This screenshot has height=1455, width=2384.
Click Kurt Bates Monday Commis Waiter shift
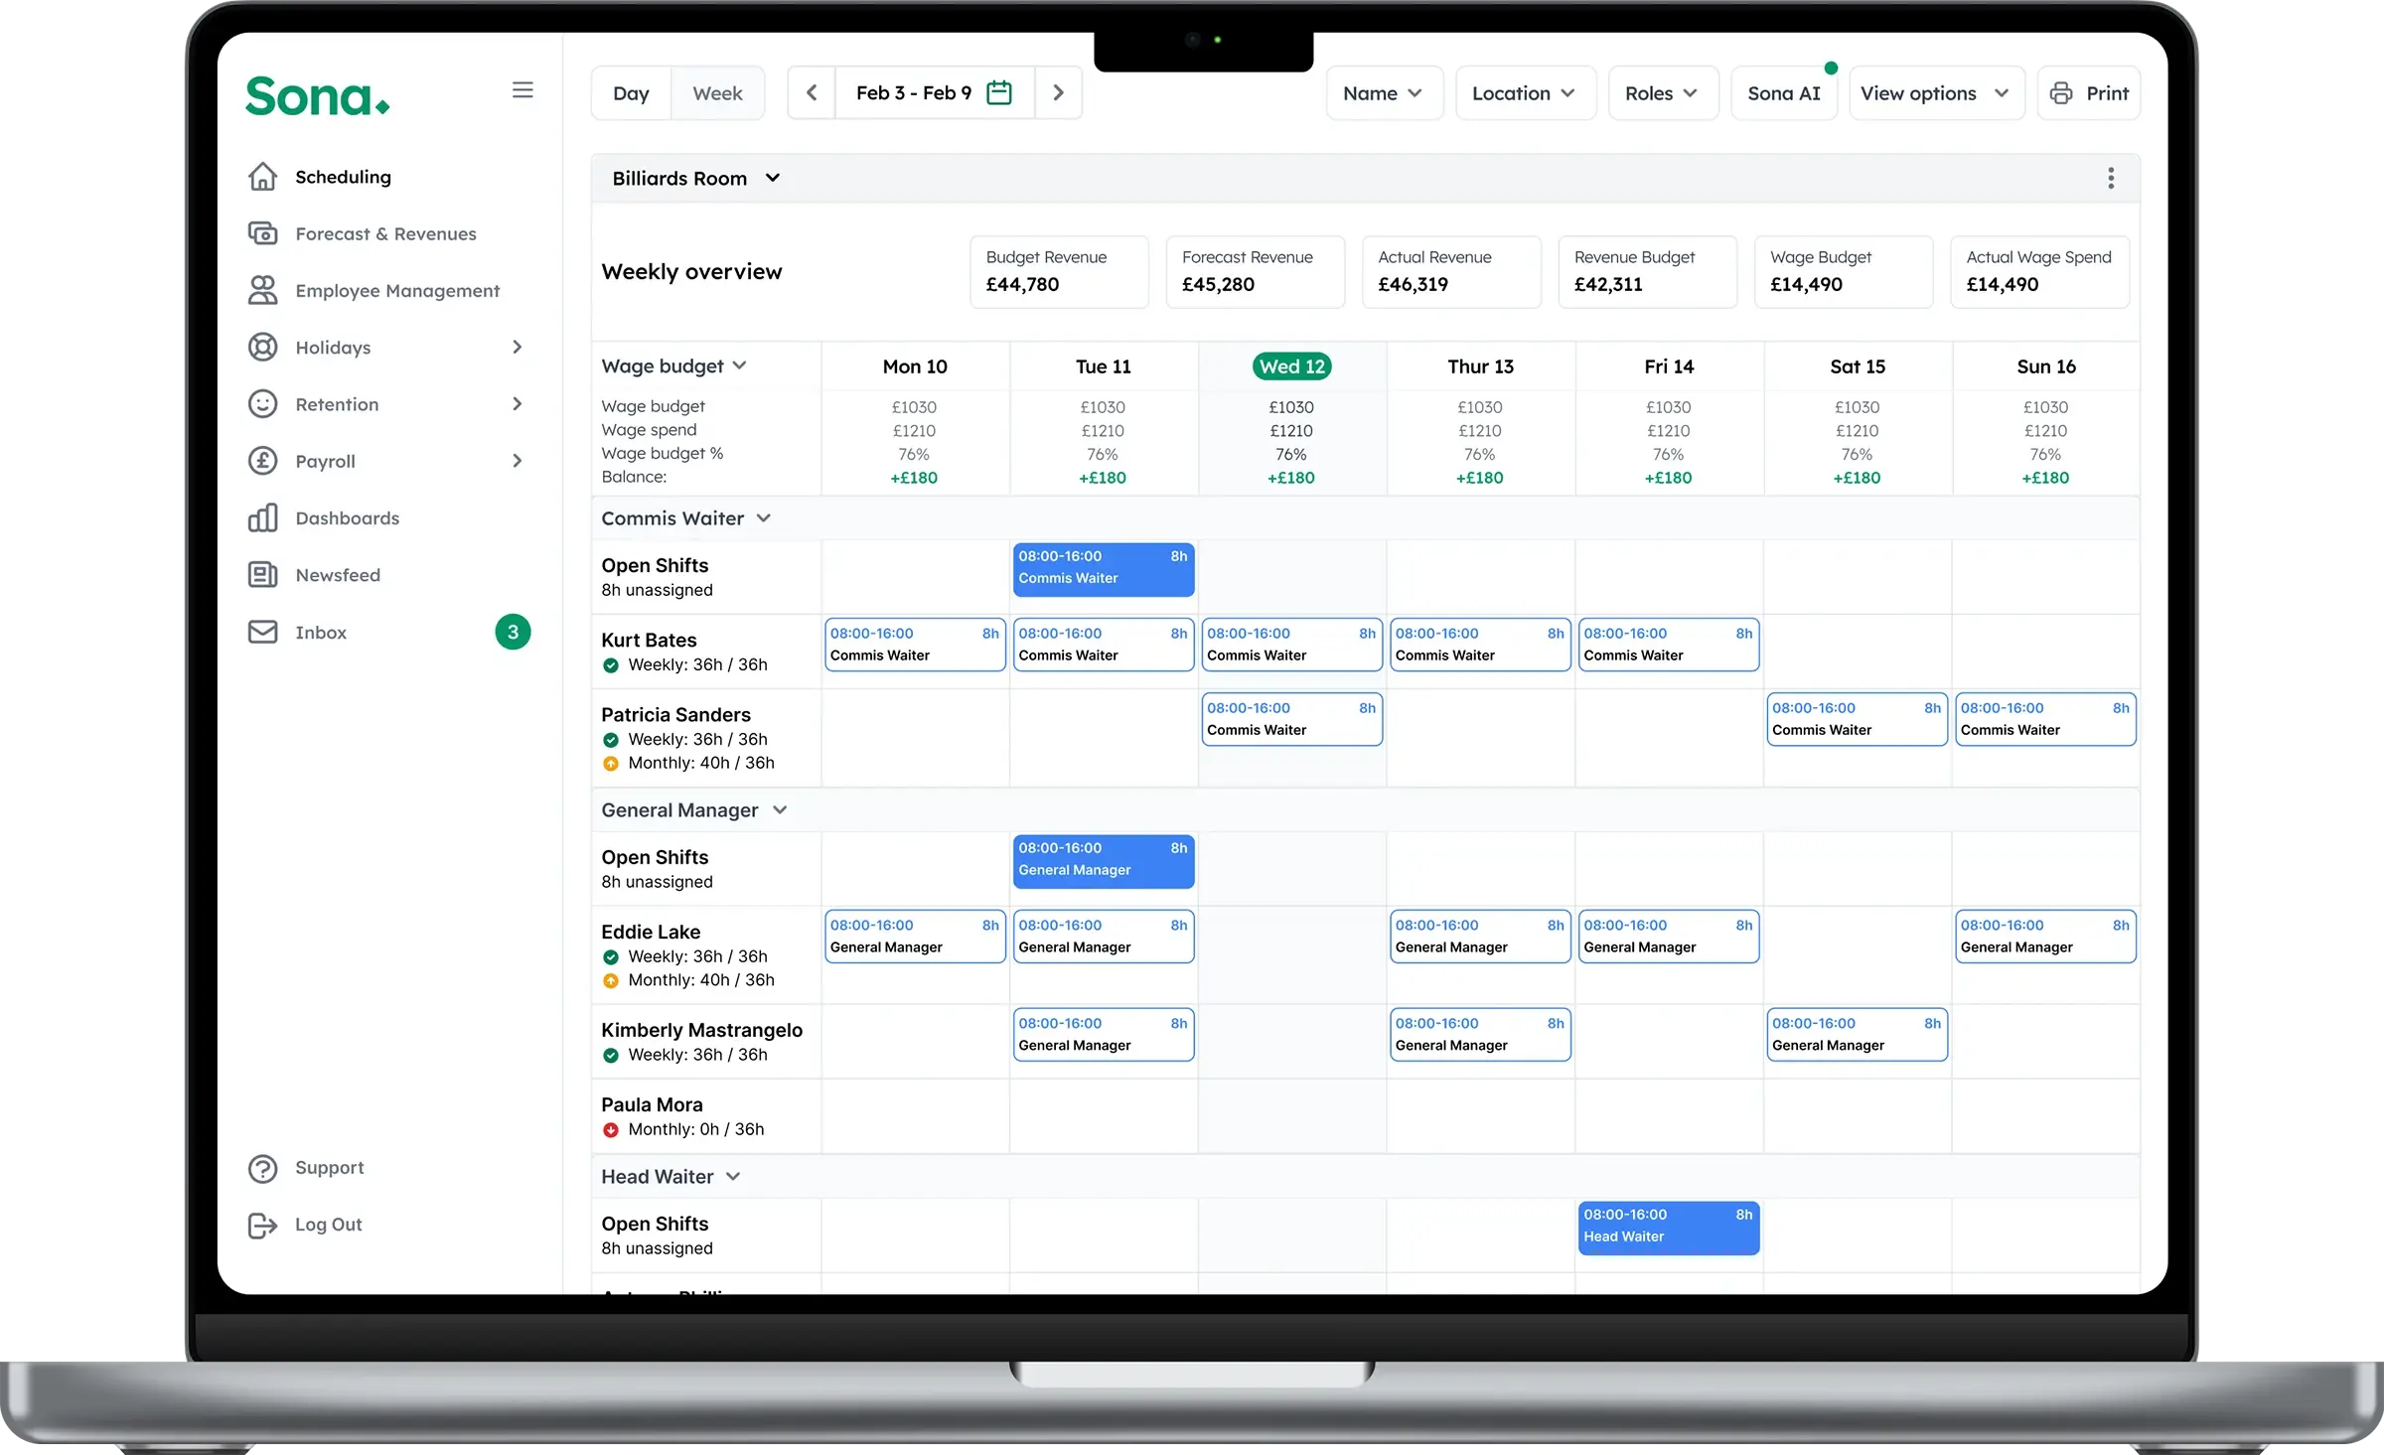tap(914, 646)
